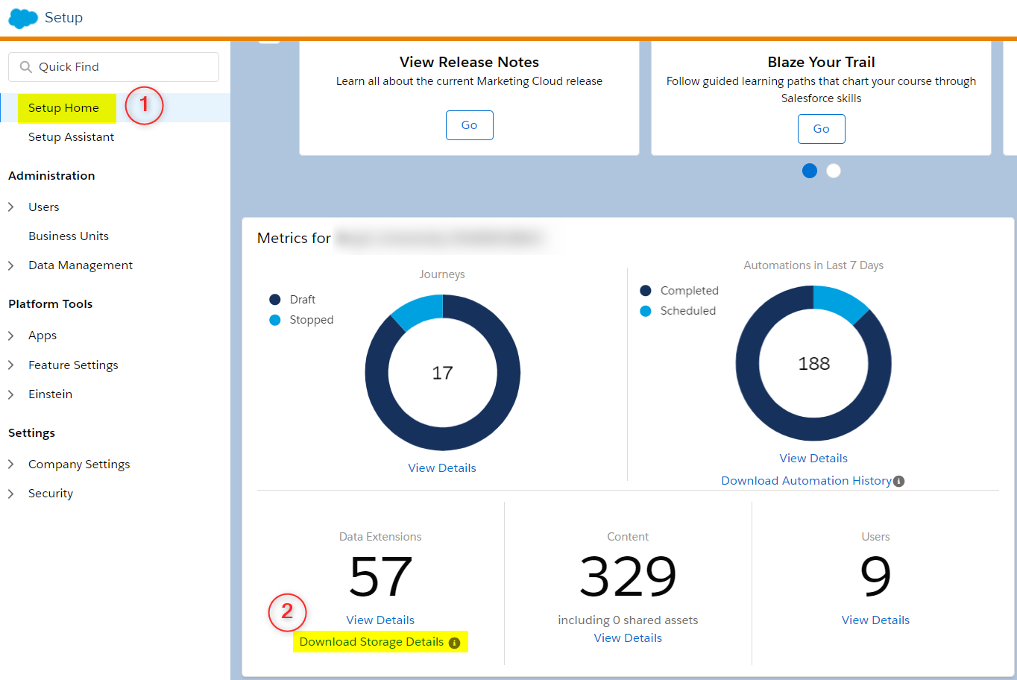Screen dimensions: 1017x680
Task: Open Feature Settings sidebar item
Action: pyautogui.click(x=73, y=365)
